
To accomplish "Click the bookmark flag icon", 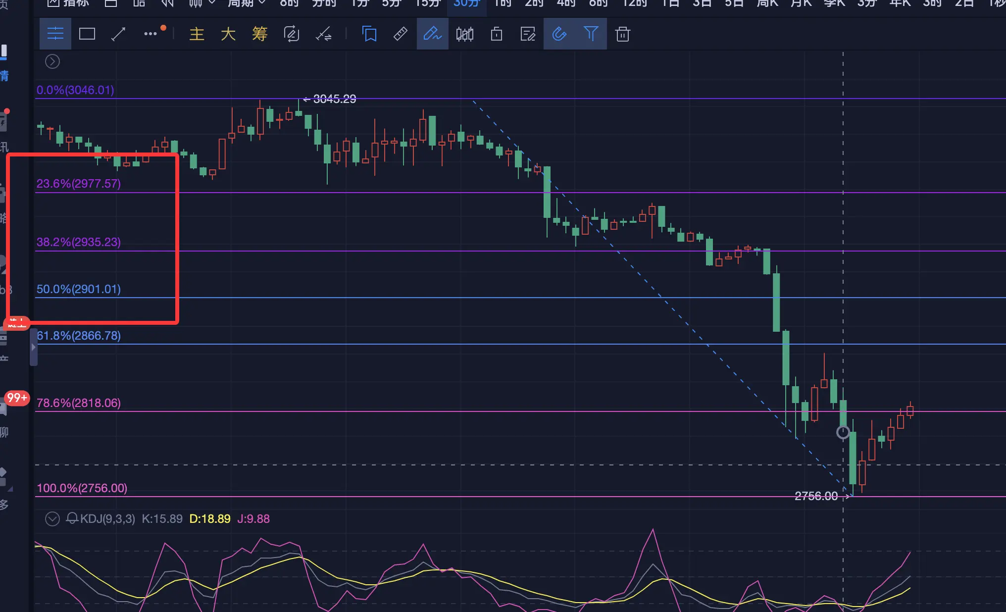I will [369, 34].
